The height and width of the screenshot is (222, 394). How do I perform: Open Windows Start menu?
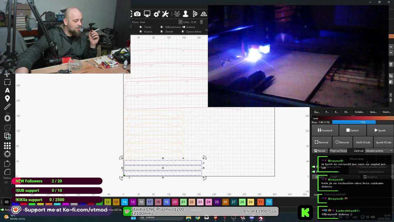coord(133,218)
